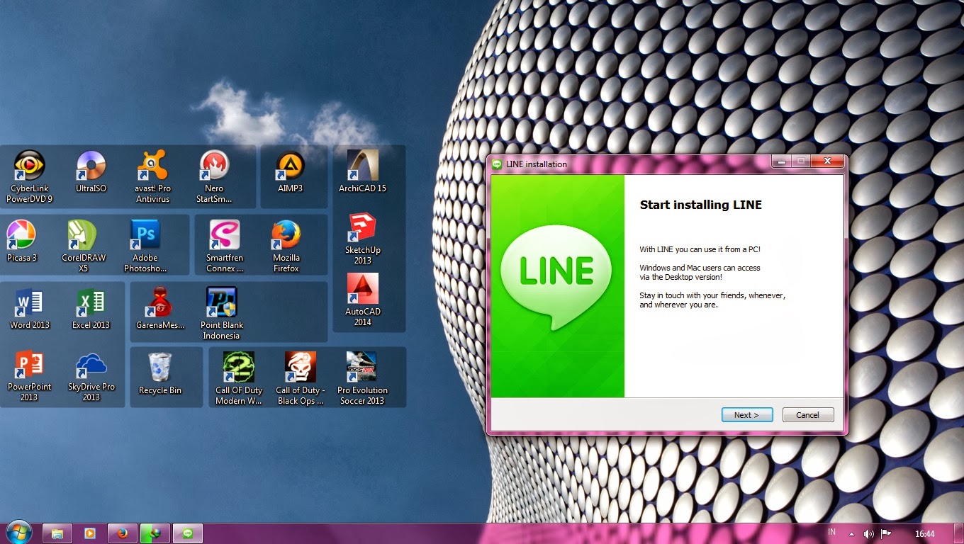
Task: Launch UltraISO from the desktop
Action: (91, 171)
